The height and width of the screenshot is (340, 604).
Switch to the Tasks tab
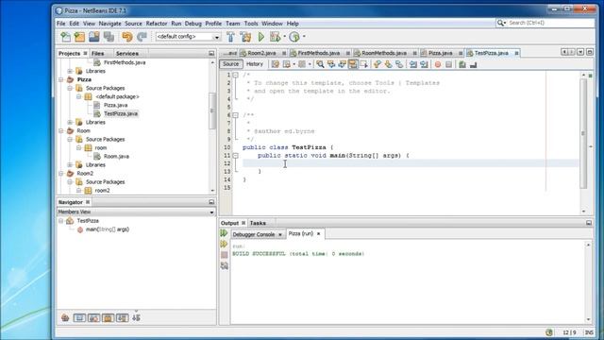coord(258,223)
